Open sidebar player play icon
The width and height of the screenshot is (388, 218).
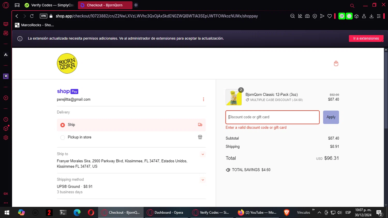click(x=6, y=98)
